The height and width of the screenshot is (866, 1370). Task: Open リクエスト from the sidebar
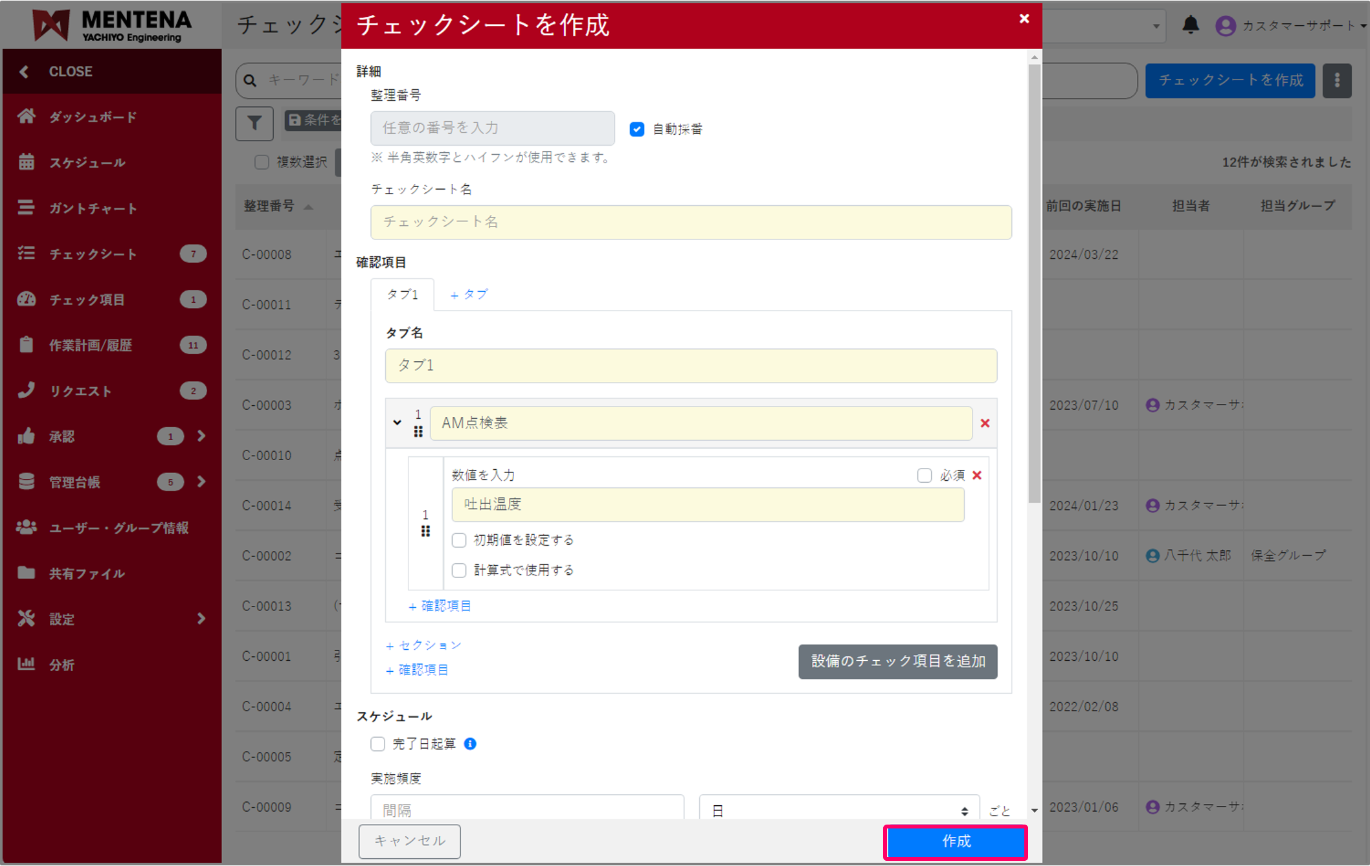point(27,390)
